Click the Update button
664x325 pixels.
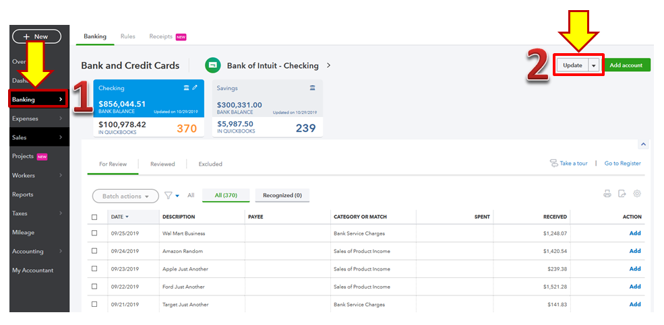click(x=572, y=65)
